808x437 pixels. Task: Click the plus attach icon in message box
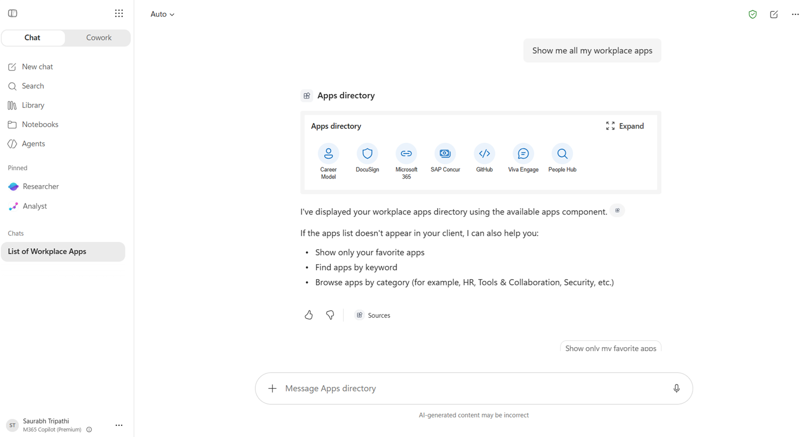(x=272, y=388)
